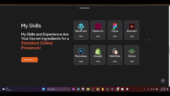
Task: Open the Wi-Fi network tray icon
Action: tap(151, 89)
